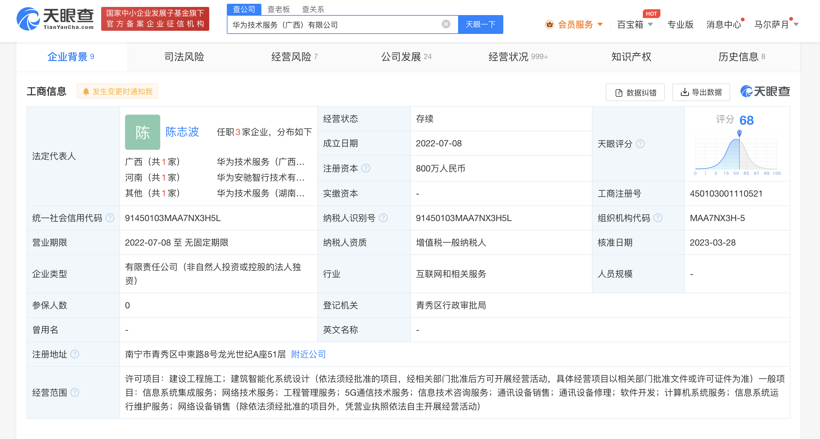Select the 800万人民币 registered capital value

[x=440, y=168]
